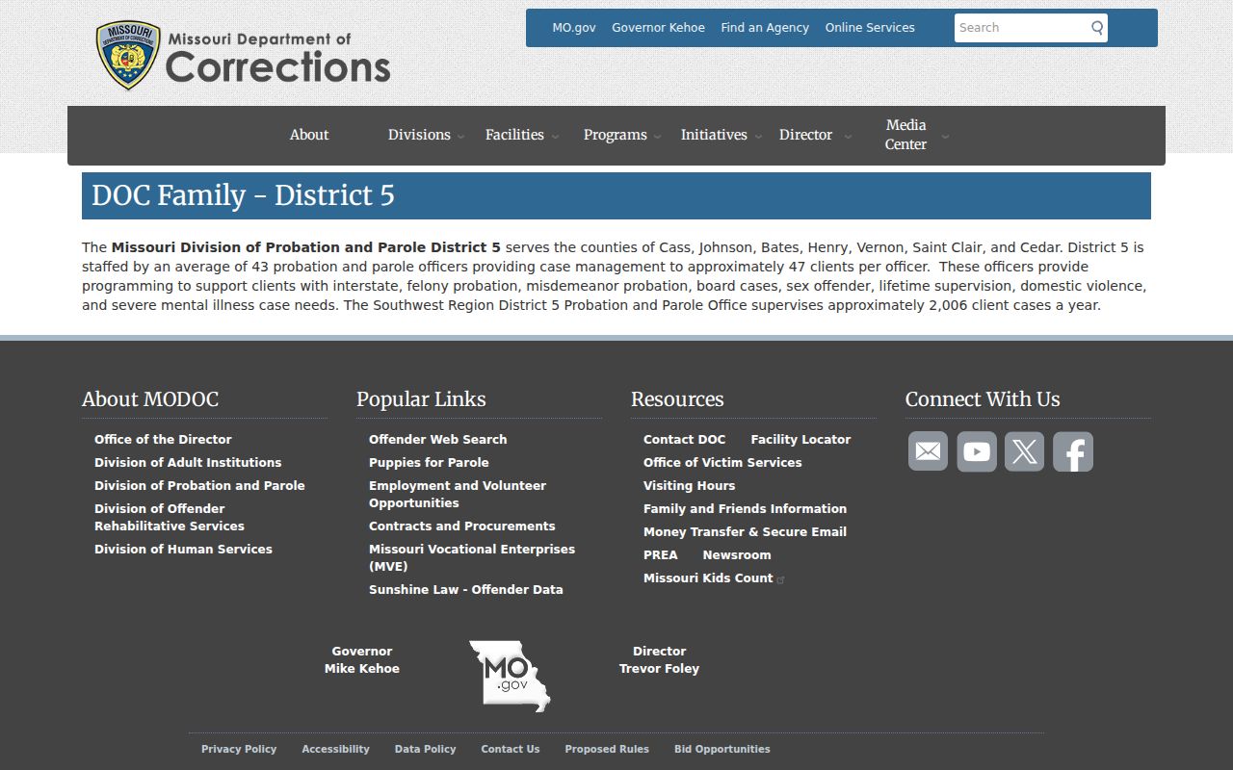Open the Find an Agency link
This screenshot has height=770, width=1233.
(765, 28)
